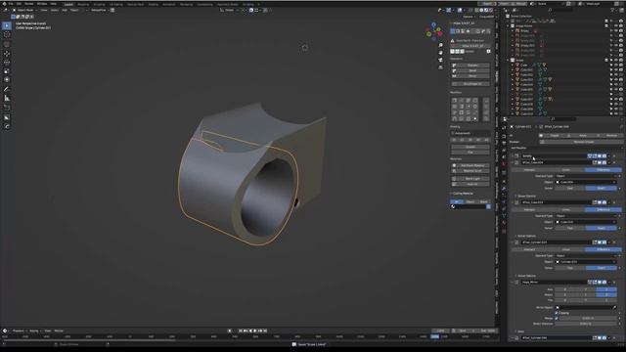This screenshot has height=352, width=626.
Task: Choose Exact solver on first boolean
Action: coord(602,188)
